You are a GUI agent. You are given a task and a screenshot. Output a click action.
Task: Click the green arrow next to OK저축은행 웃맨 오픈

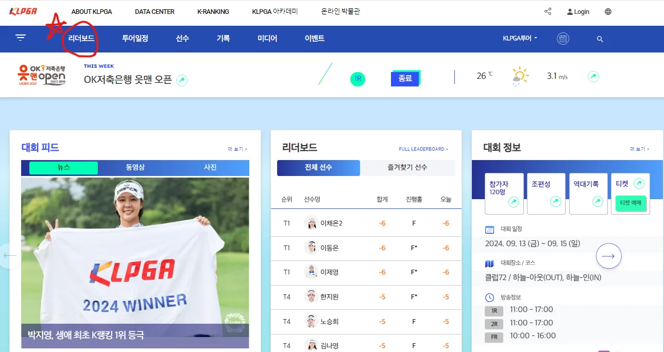180,80
